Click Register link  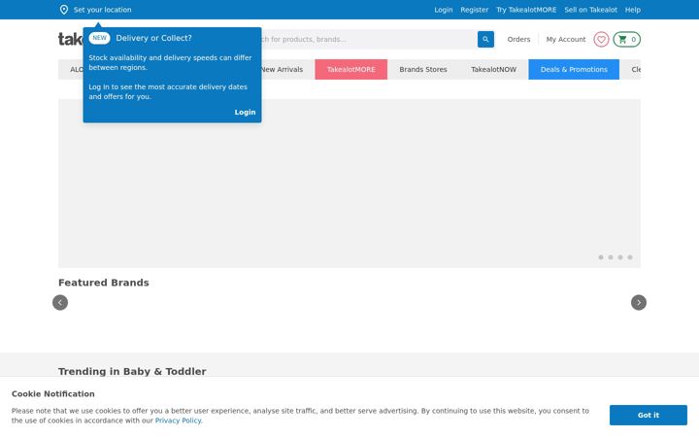[x=475, y=10]
